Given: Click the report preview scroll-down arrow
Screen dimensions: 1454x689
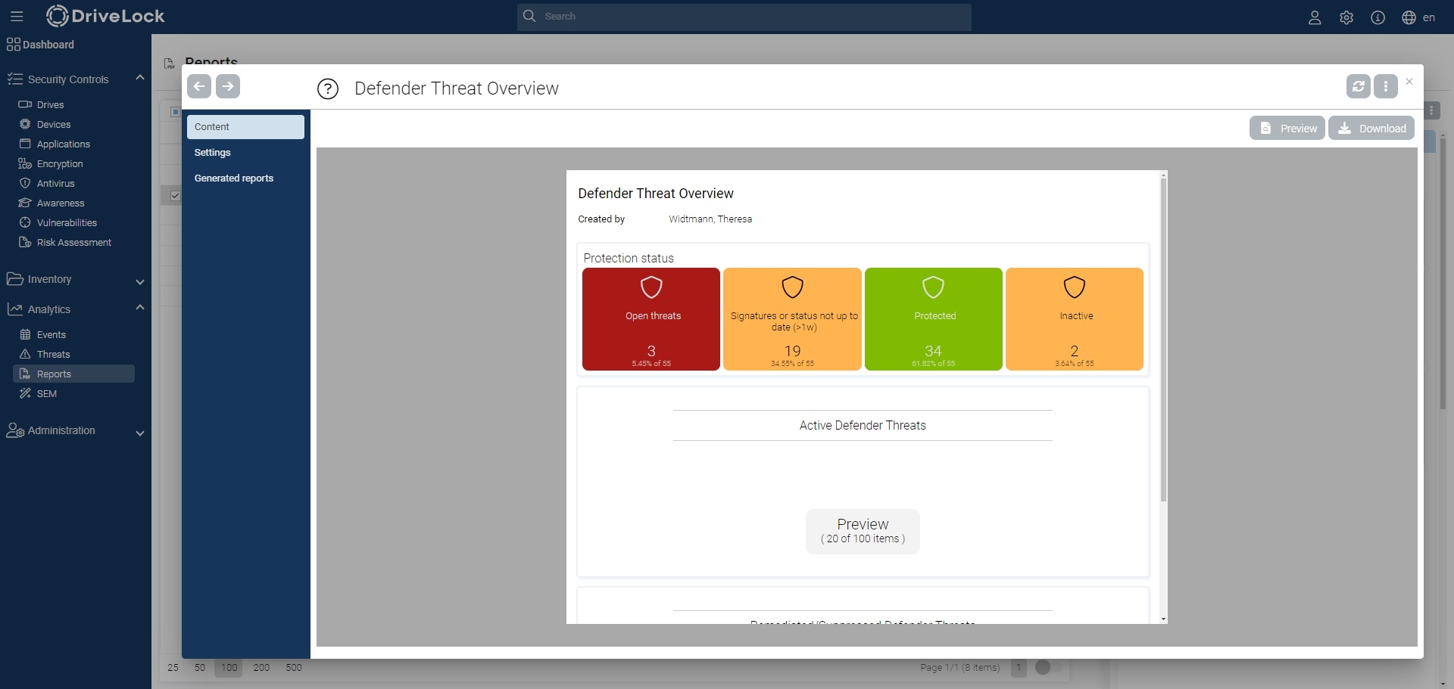Looking at the screenshot, I should click(x=1163, y=619).
